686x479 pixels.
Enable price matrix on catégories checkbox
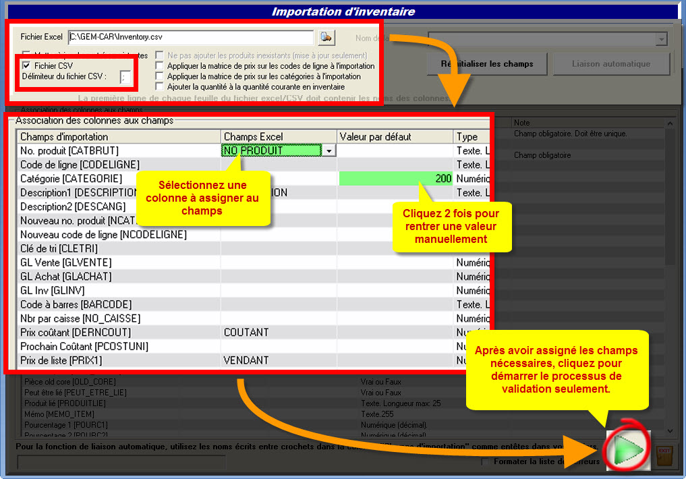coord(160,76)
